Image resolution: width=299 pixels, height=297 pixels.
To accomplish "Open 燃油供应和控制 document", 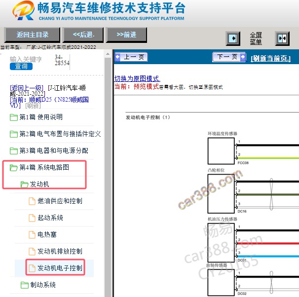I will 60,201.
